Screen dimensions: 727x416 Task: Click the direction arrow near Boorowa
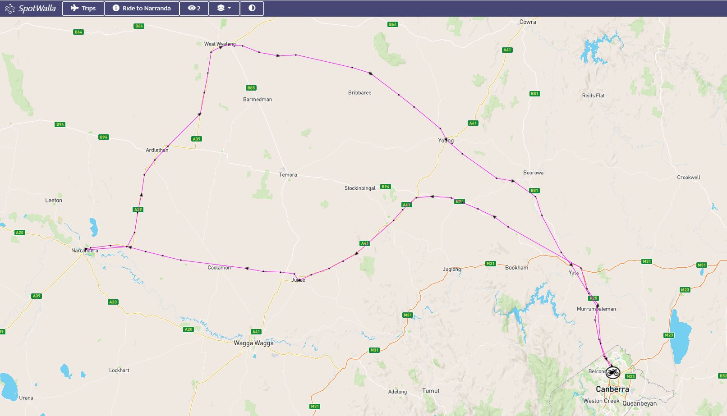(513, 181)
